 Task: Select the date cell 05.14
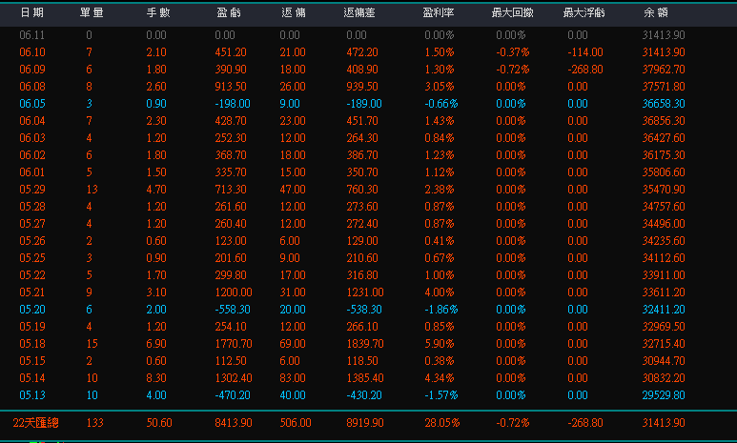point(32,378)
